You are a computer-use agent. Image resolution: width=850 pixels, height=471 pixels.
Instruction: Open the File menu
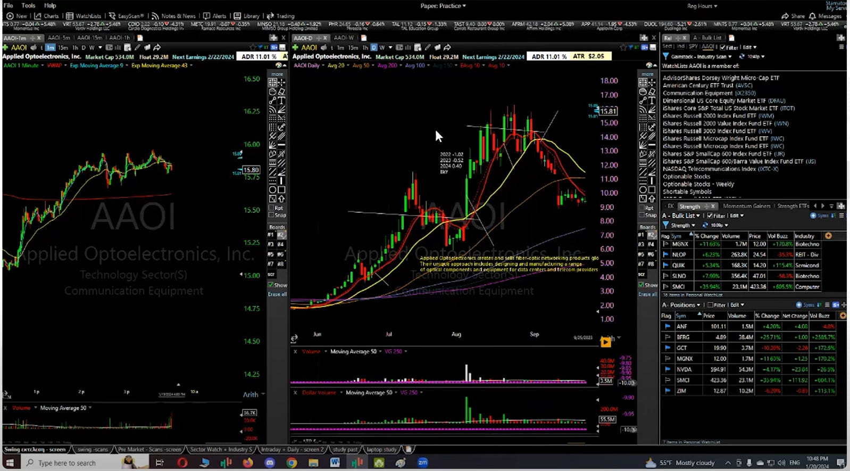pyautogui.click(x=9, y=5)
